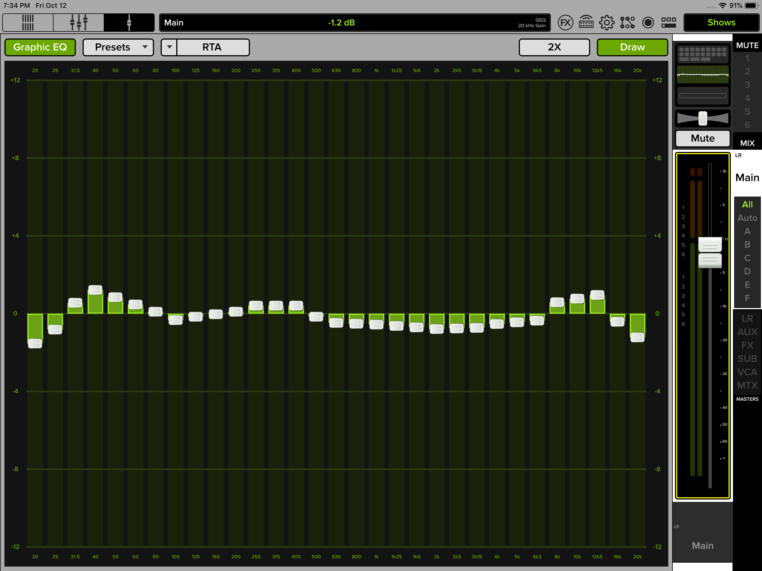Switch to the overview channel bars icon

coord(28,23)
